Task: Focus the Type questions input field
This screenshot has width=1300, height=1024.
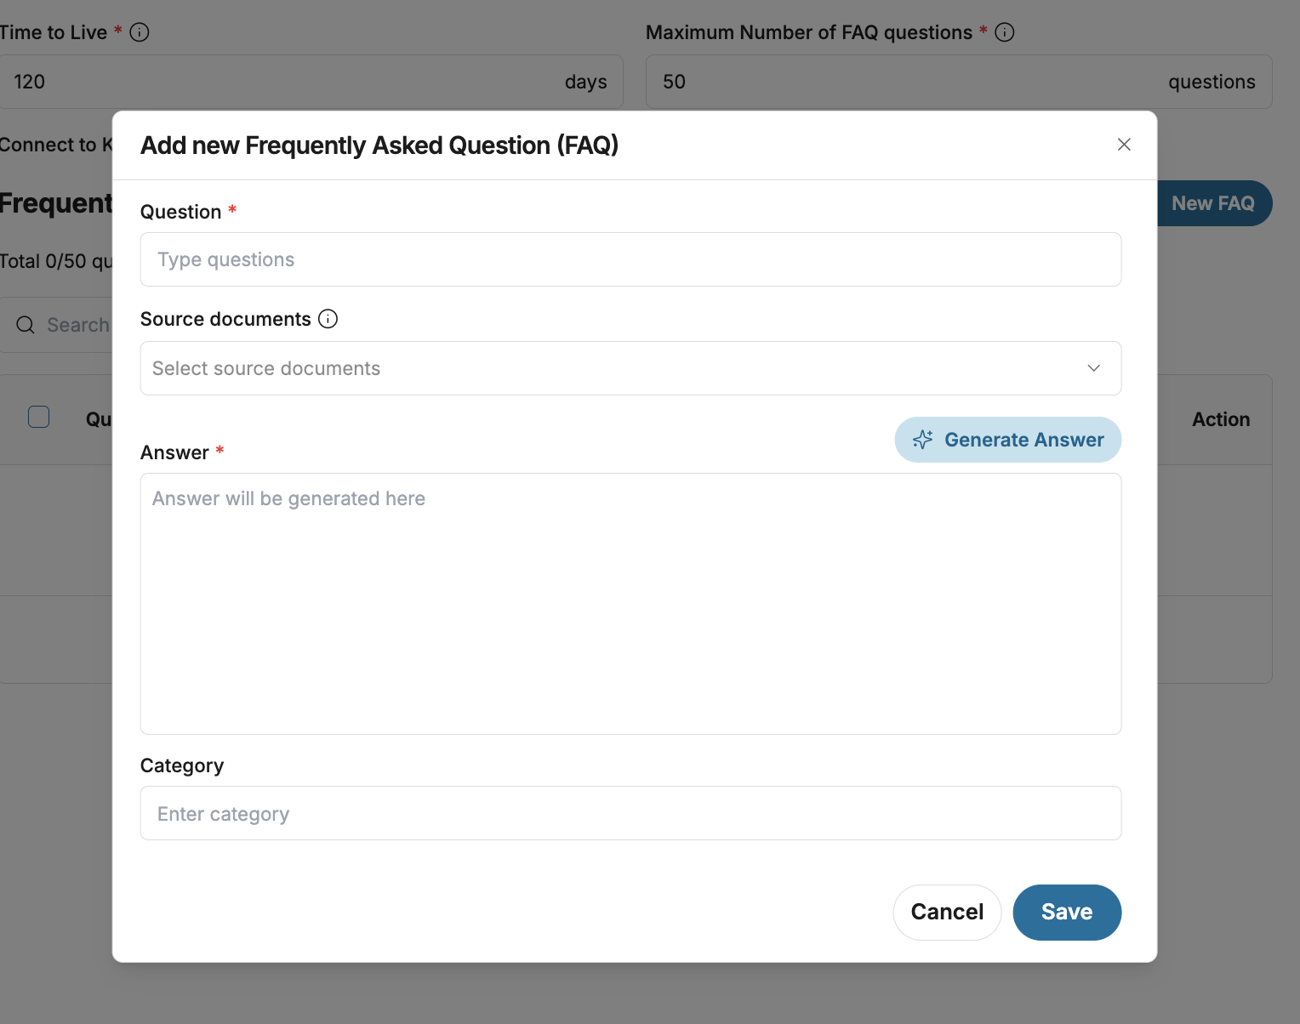Action: pos(630,259)
